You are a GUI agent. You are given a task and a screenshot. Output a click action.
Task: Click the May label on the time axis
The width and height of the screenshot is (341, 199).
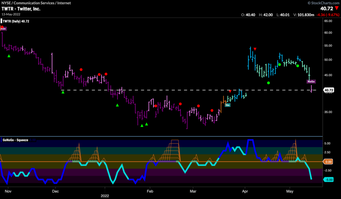(290, 191)
